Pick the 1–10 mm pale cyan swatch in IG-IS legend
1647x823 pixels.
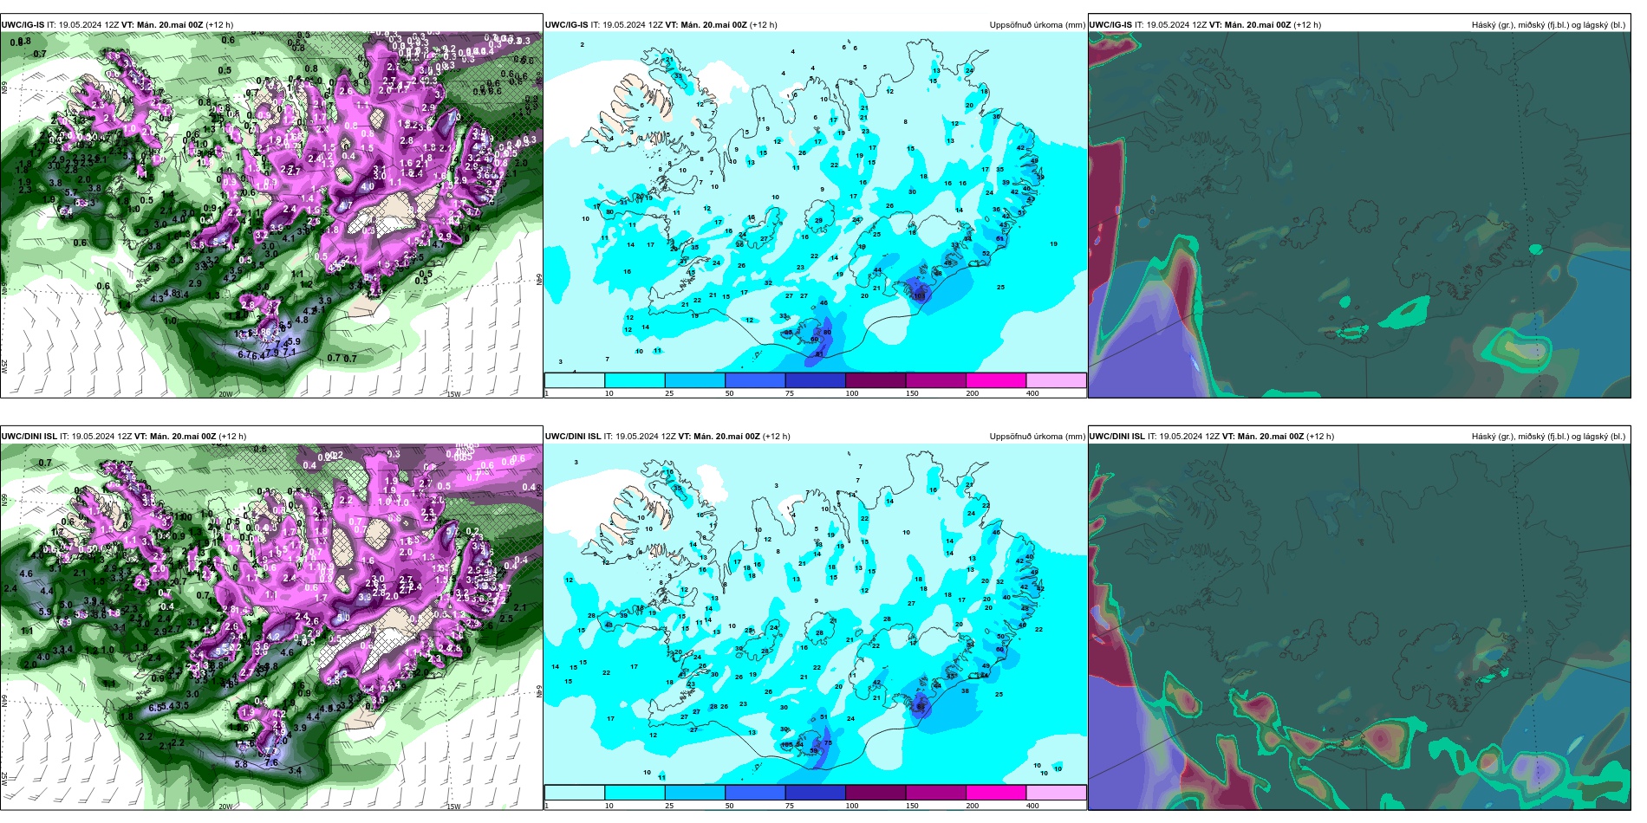(575, 380)
